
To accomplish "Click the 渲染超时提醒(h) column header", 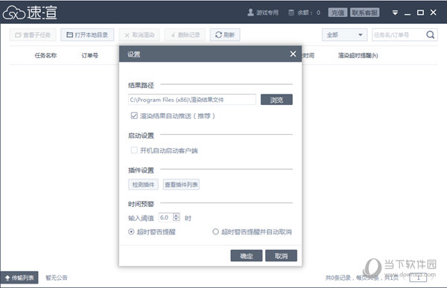I will pyautogui.click(x=358, y=55).
